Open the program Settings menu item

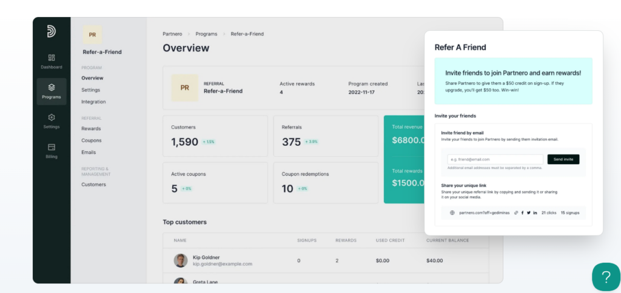point(91,90)
